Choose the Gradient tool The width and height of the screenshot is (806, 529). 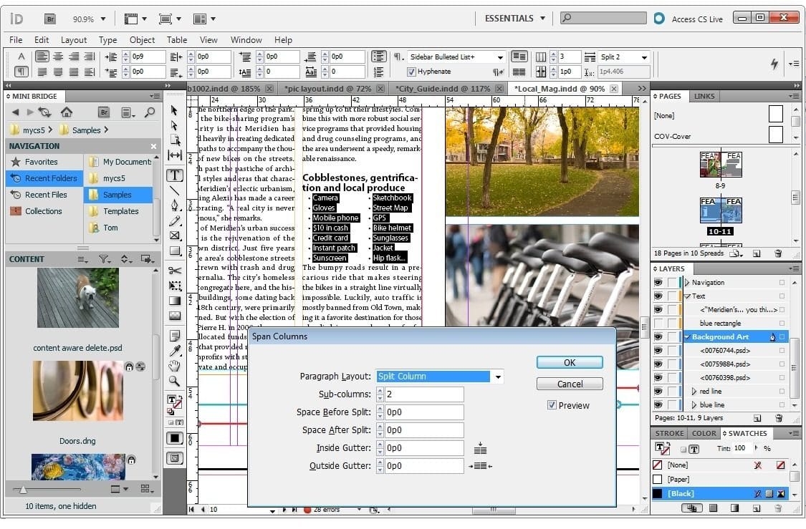coord(175,301)
